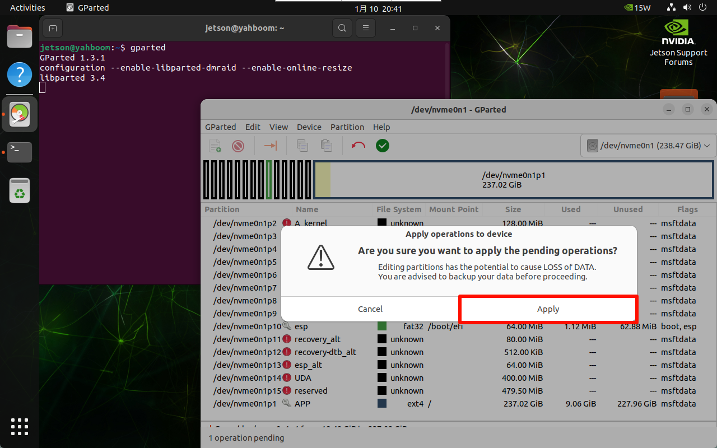The image size is (717, 448).
Task: Click the Resize/Move toolbar icon
Action: 271,146
